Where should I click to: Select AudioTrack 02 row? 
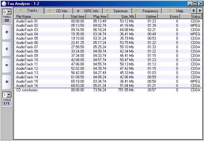[27, 25]
